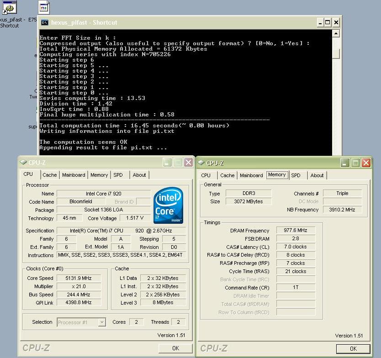This screenshot has width=381, height=358.
Task: Click the NB Frequency value 3910.2 MHz
Action: 342,210
